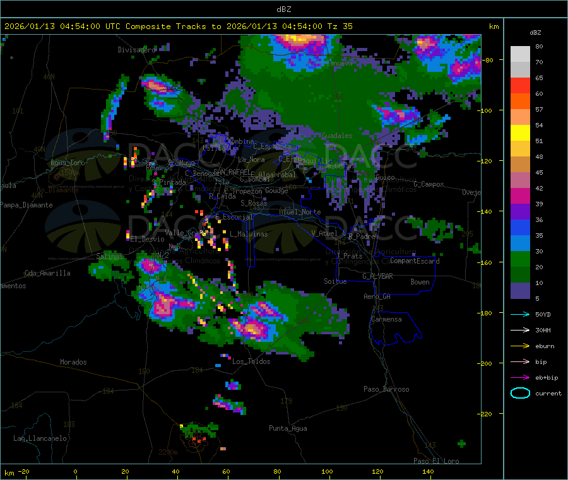Viewport: 568px width, 480px height.
Task: Click the Divisadero place label
Action: 136,50
